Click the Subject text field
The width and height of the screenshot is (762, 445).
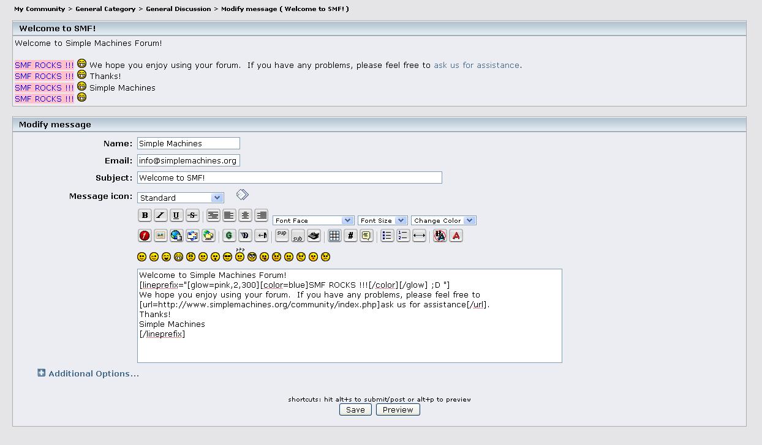tap(290, 178)
